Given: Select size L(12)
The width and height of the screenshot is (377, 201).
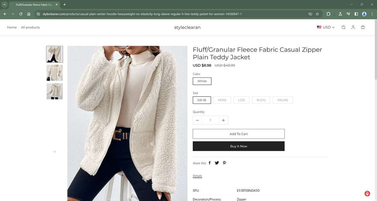Looking at the screenshot, I should 241,100.
